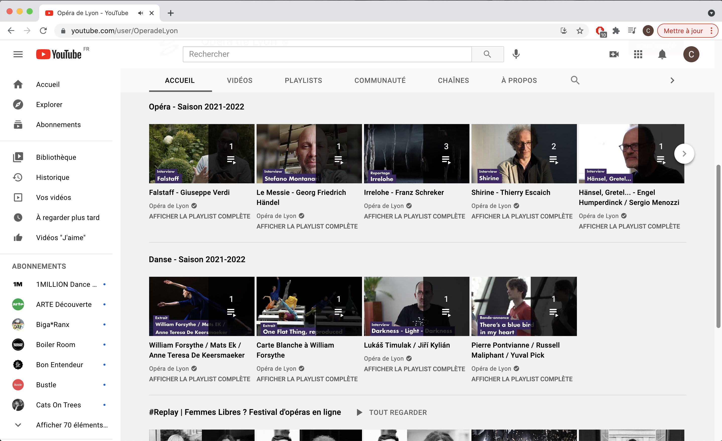722x441 pixels.
Task: Open There's a blue bird thumbnail
Action: (524, 306)
